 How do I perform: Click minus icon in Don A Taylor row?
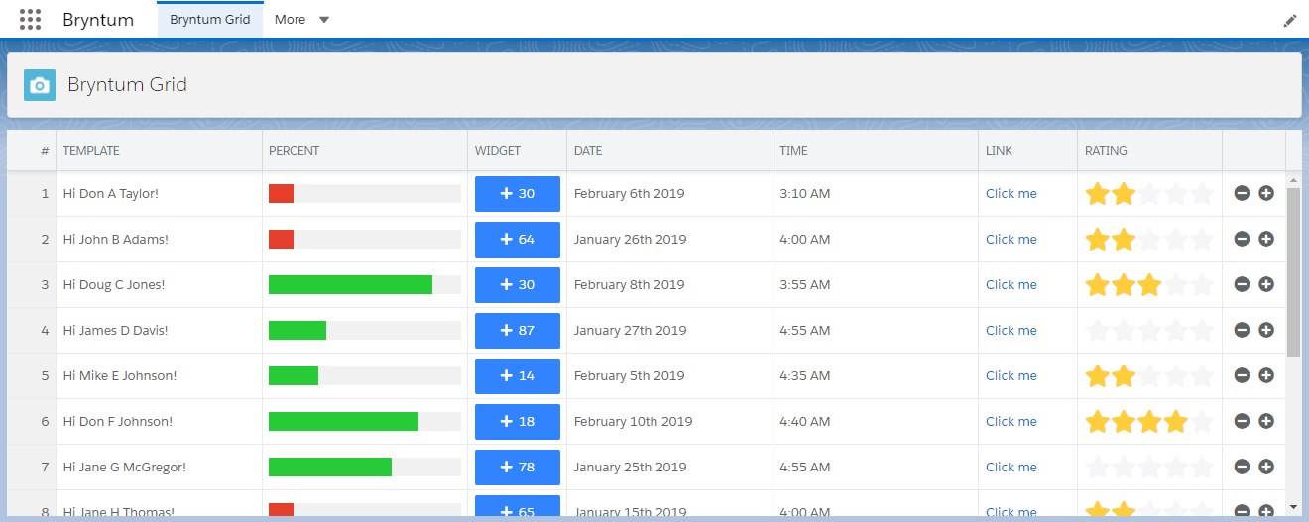click(x=1242, y=194)
